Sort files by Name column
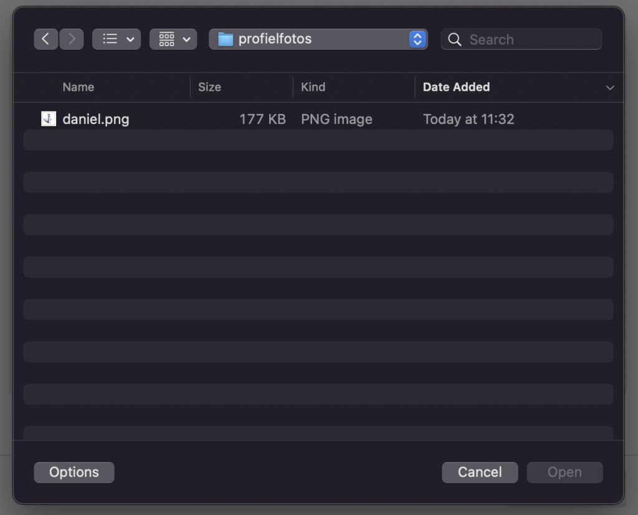 79,87
